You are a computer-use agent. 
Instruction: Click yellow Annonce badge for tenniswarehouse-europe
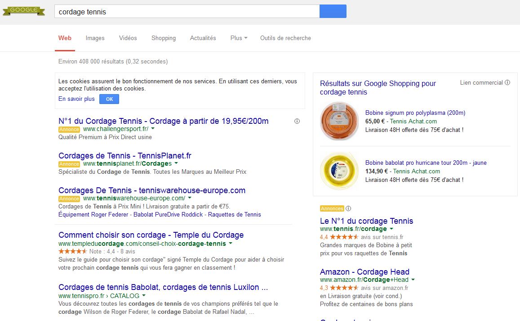coord(69,199)
